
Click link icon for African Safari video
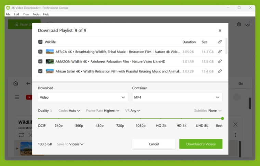click(x=220, y=71)
